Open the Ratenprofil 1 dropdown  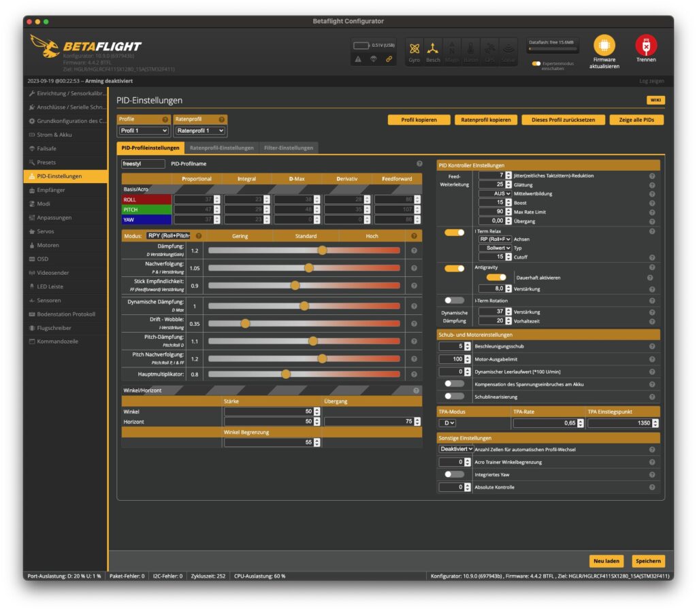click(x=201, y=131)
